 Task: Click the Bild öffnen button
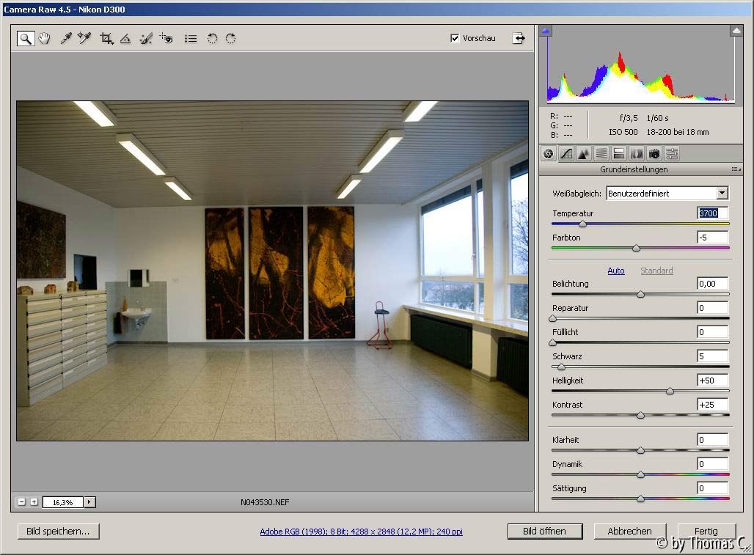pyautogui.click(x=545, y=532)
